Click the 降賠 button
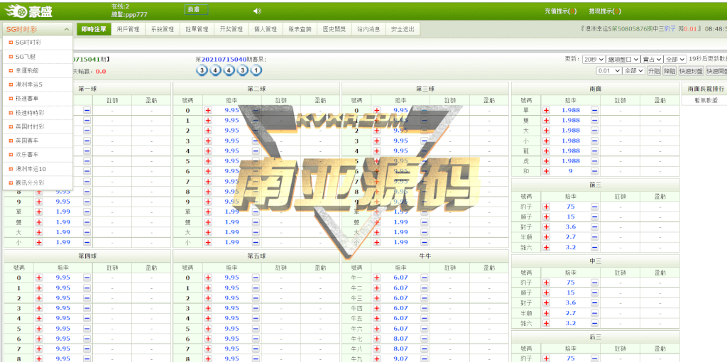Image resolution: width=727 pixels, height=362 pixels. [669, 71]
